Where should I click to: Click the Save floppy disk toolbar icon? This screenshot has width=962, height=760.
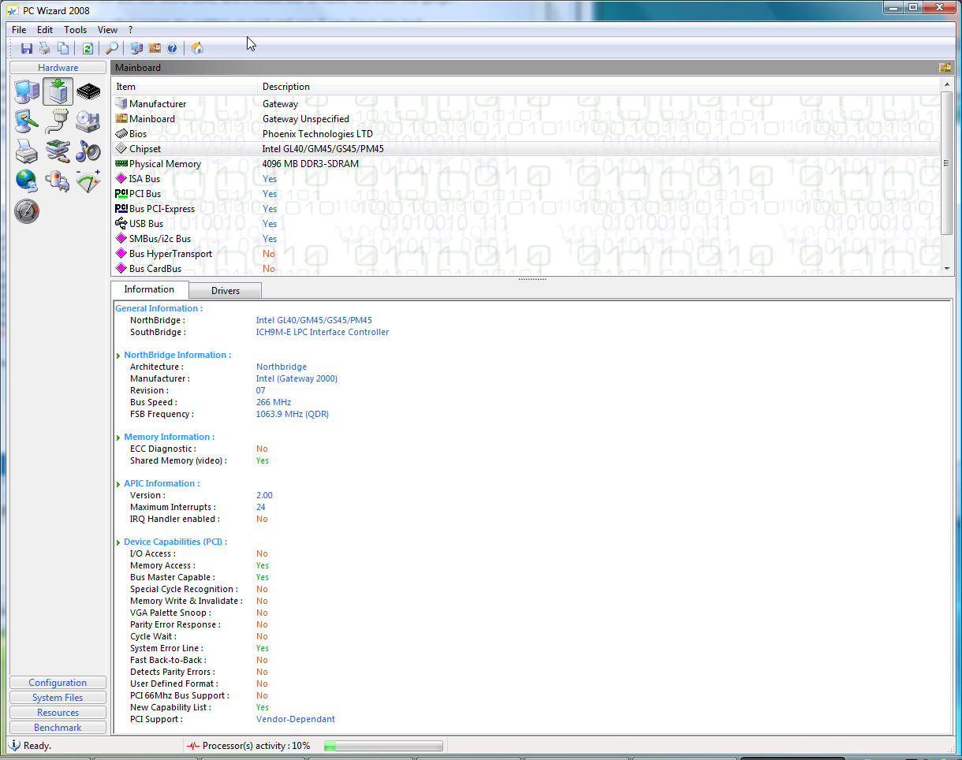point(27,48)
